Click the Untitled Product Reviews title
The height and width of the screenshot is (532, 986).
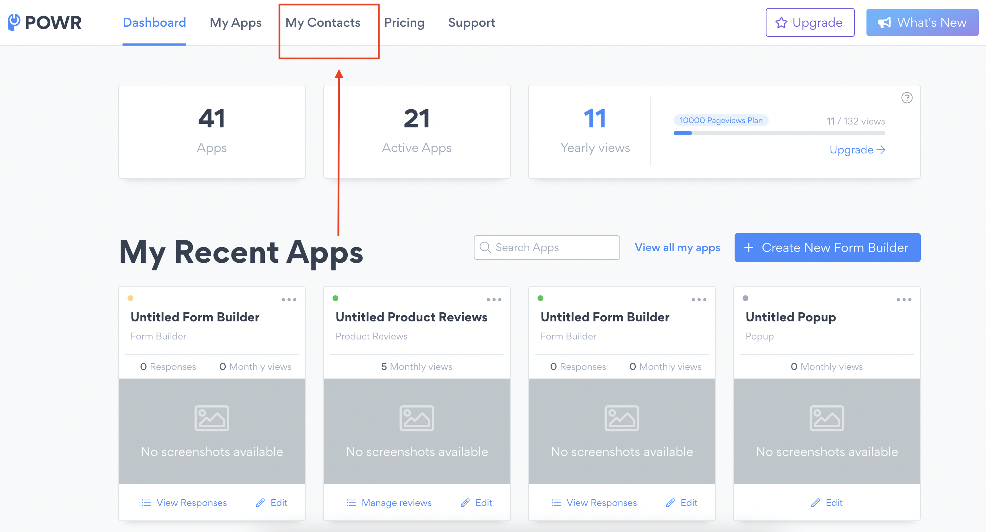click(x=411, y=317)
